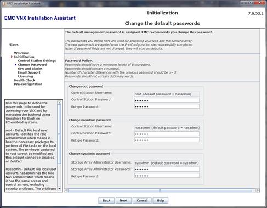Image resolution: width=267 pixels, height=208 pixels.
Task: Click 'Change sysadmin password' group label
Action: pyautogui.click(x=89, y=154)
